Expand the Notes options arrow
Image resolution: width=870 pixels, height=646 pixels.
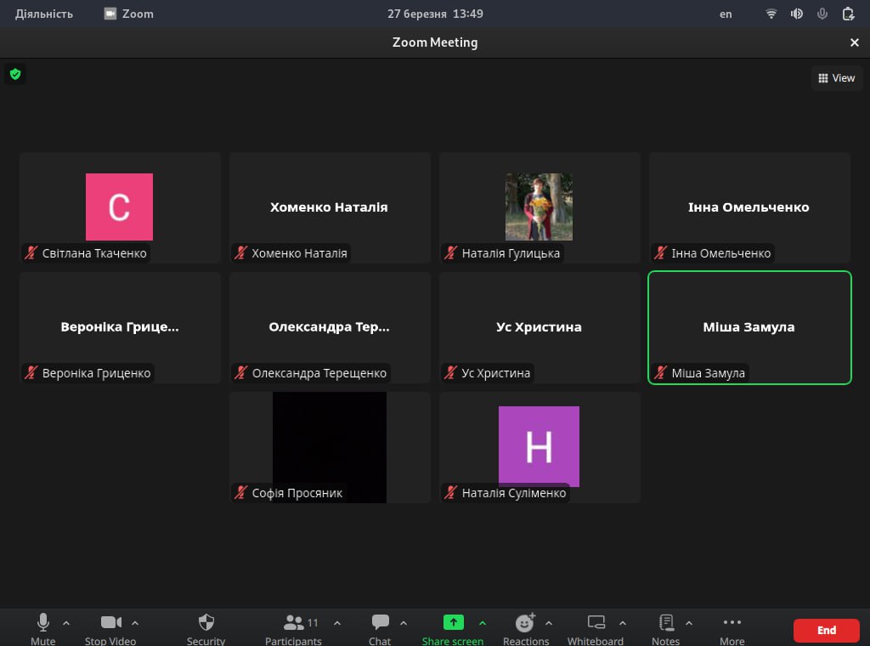(x=688, y=623)
